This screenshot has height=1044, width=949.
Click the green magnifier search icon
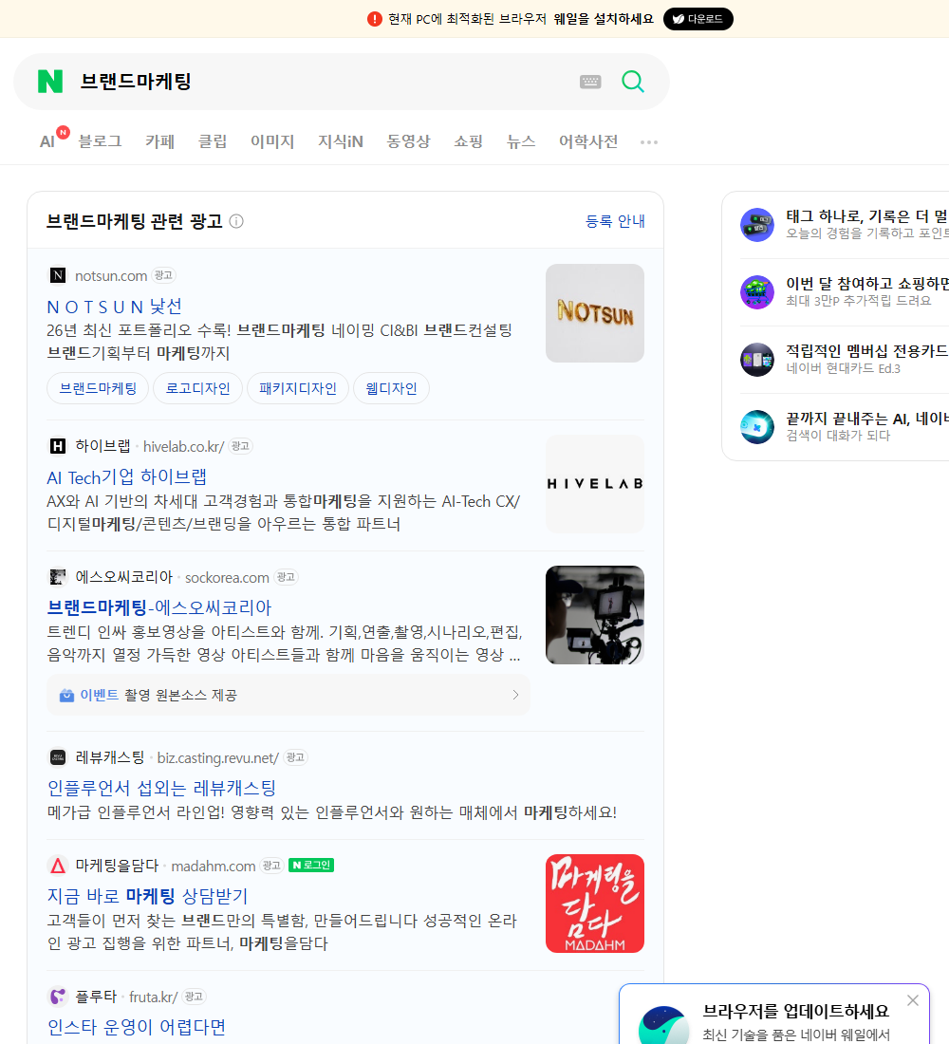[633, 82]
